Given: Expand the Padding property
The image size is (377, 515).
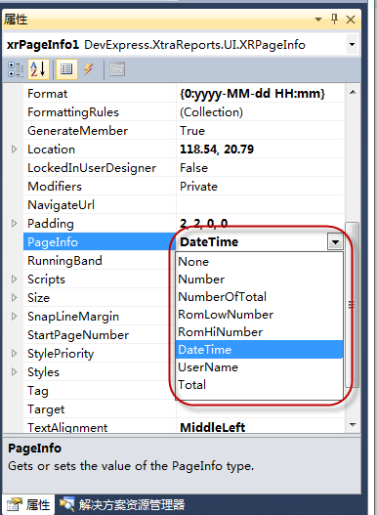Looking at the screenshot, I should tap(14, 224).
